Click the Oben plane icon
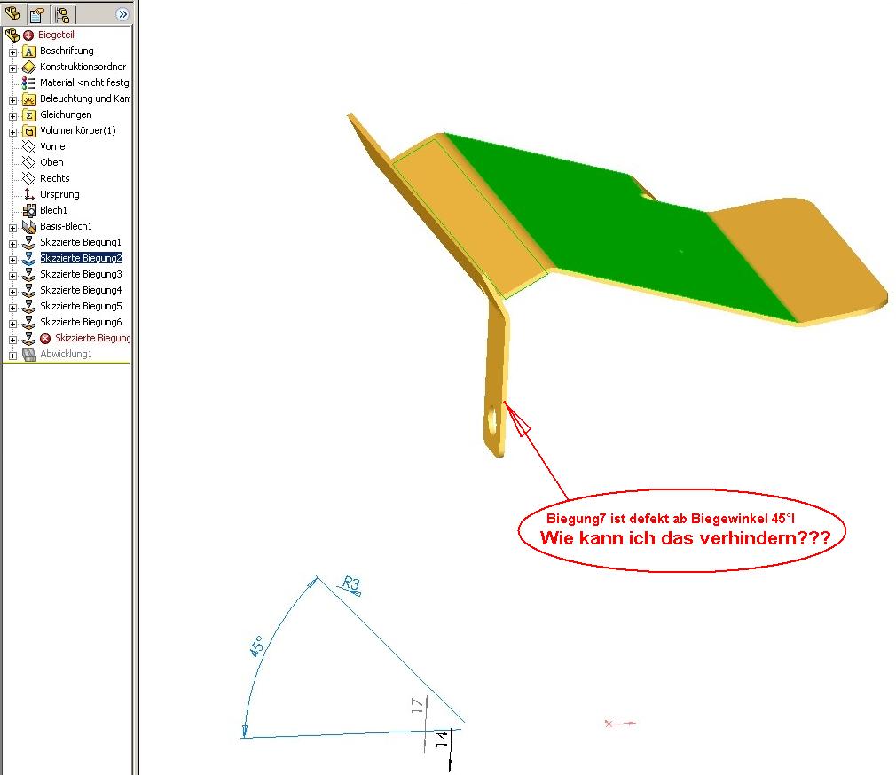 tap(28, 163)
